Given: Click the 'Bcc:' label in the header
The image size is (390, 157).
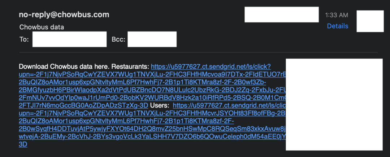Looking at the screenshot, I should coord(118,39).
